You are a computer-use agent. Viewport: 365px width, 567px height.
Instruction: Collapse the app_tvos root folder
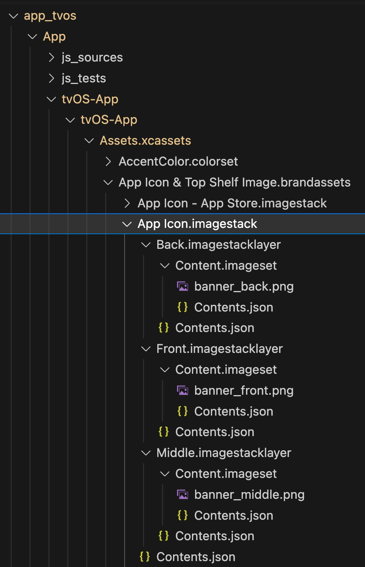click(14, 16)
